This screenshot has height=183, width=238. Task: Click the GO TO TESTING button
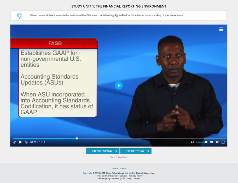(x=136, y=151)
